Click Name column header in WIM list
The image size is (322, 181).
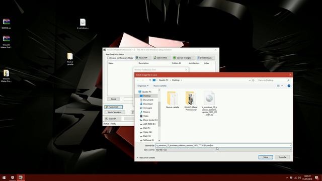click(x=111, y=63)
